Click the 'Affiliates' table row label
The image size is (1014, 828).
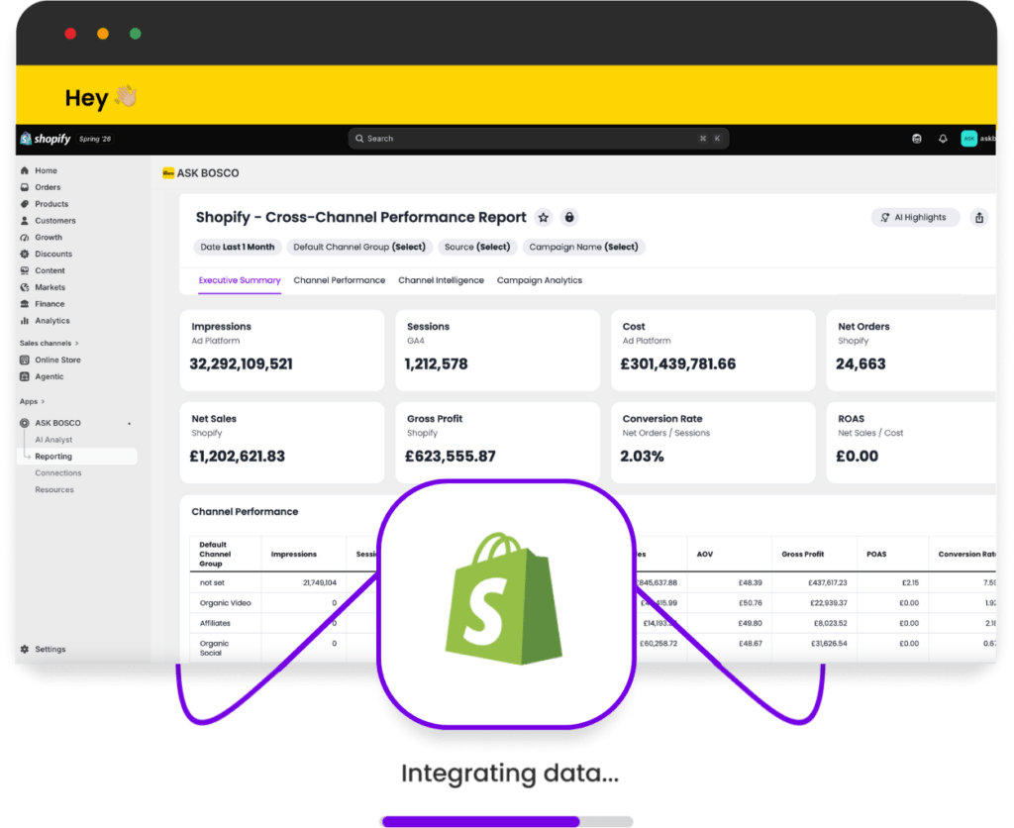(215, 624)
